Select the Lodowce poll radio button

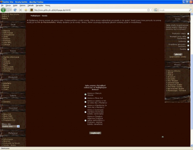188,41
